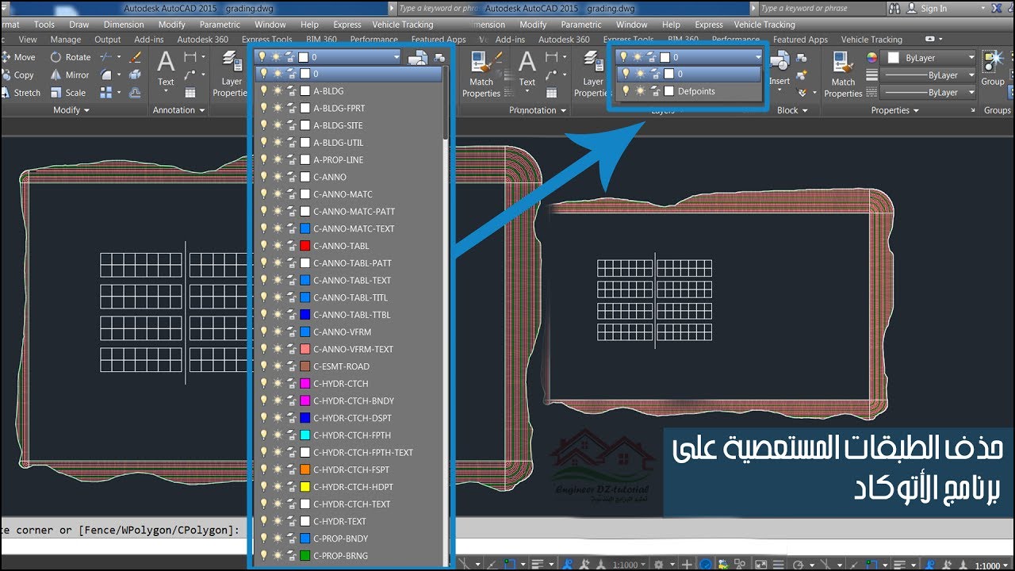Select the Rotate tool
Image resolution: width=1015 pixels, height=571 pixels.
[71, 57]
